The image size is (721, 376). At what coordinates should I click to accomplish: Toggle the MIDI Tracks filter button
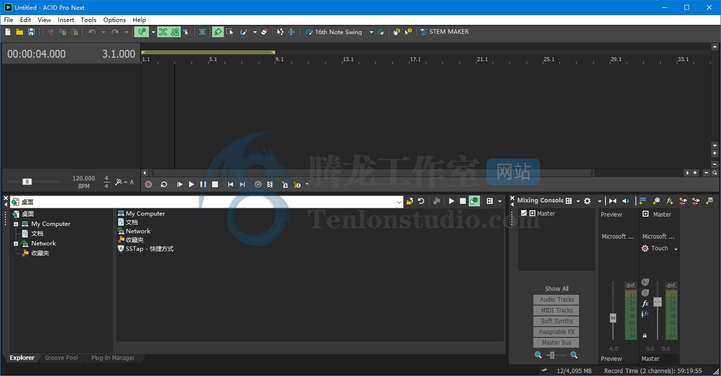(x=556, y=310)
